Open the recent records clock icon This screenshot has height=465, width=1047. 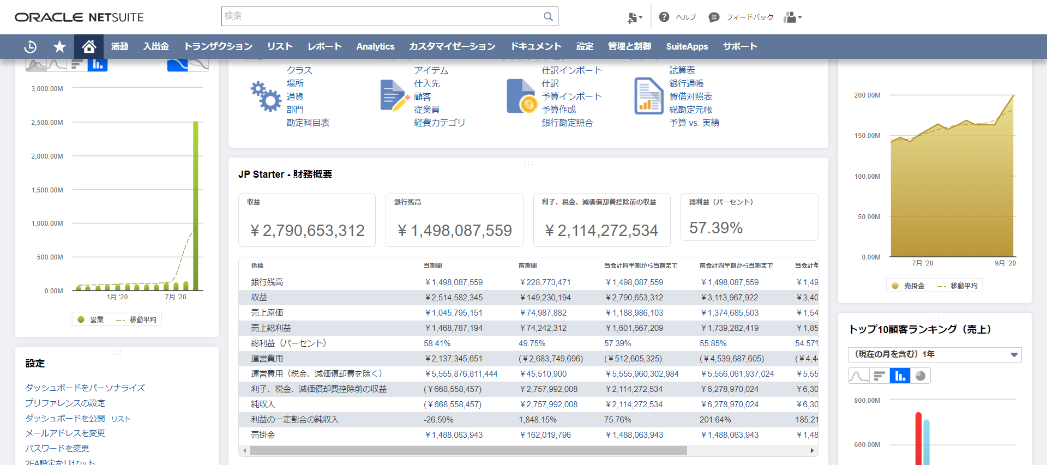pos(31,47)
